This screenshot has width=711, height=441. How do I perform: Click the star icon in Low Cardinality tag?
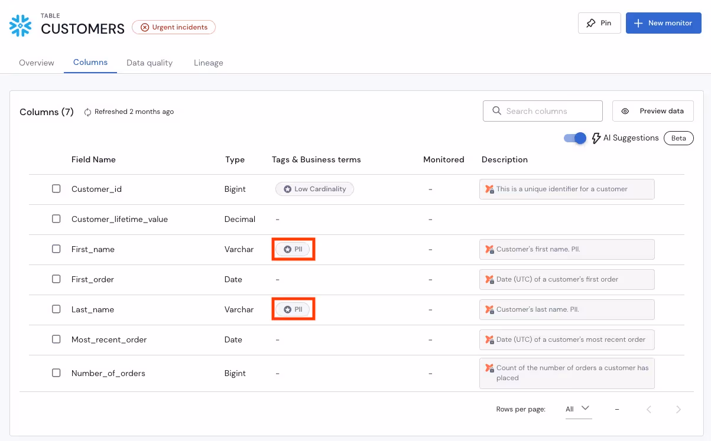tap(287, 190)
